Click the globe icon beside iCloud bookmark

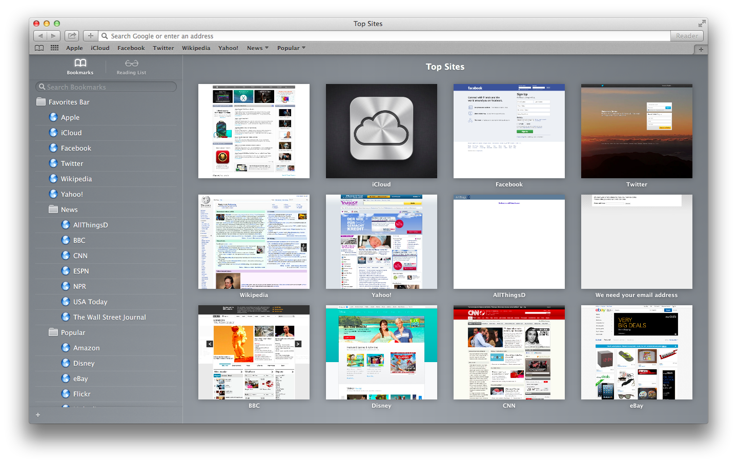click(53, 133)
